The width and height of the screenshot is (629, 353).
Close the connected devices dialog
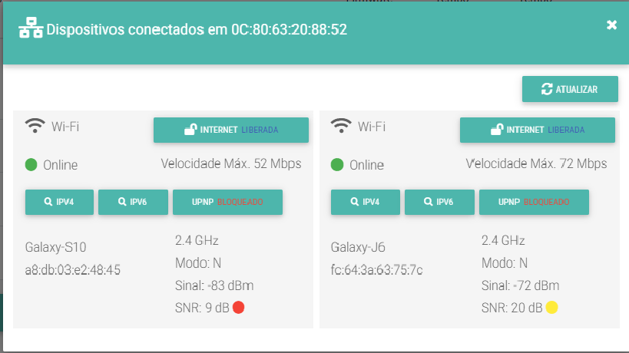611,25
